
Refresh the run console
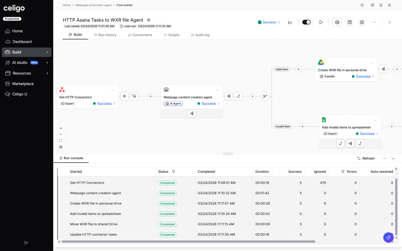tap(366, 158)
